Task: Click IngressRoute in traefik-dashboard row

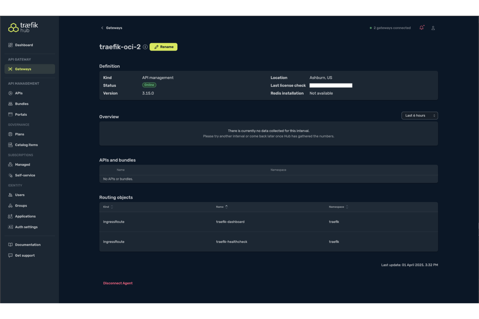Action: coord(114,222)
